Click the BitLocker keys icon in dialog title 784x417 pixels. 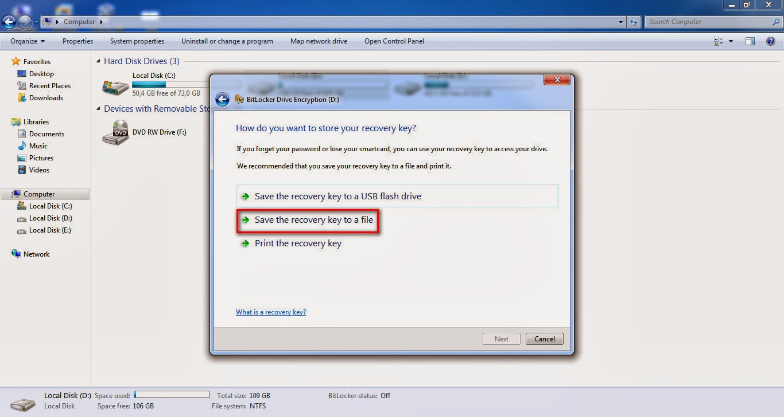pyautogui.click(x=239, y=100)
